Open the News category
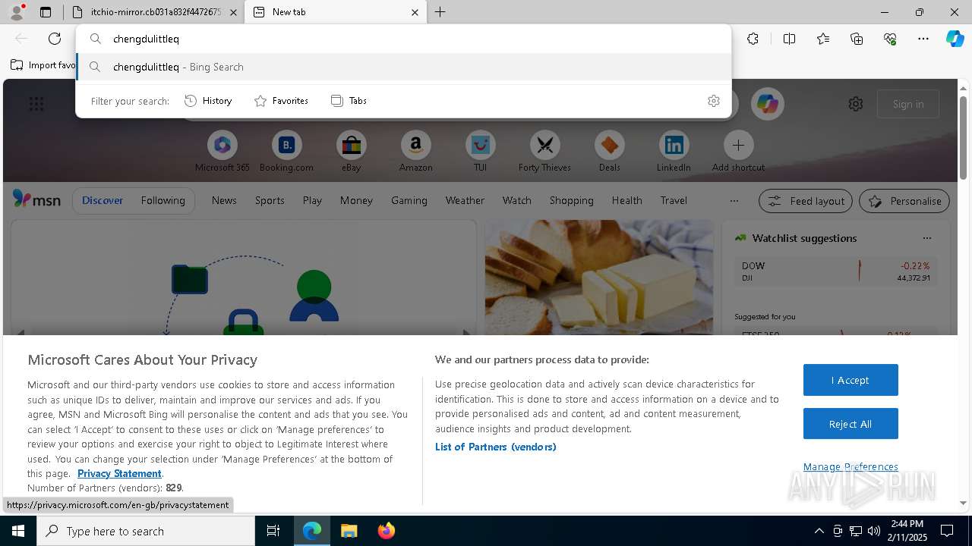Image resolution: width=972 pixels, height=546 pixels. [224, 200]
